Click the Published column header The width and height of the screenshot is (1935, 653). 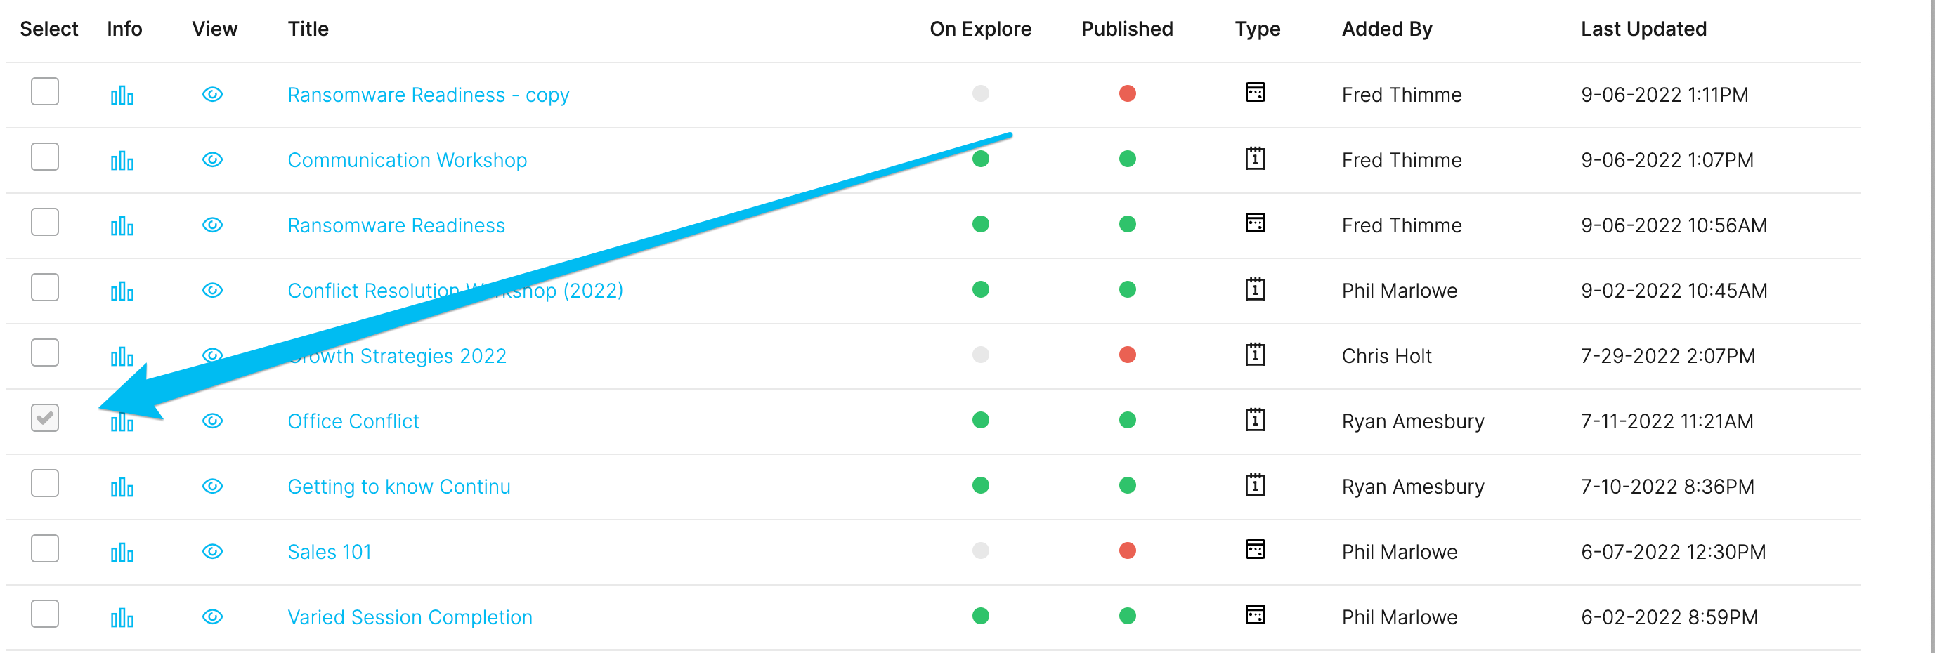pos(1127,29)
